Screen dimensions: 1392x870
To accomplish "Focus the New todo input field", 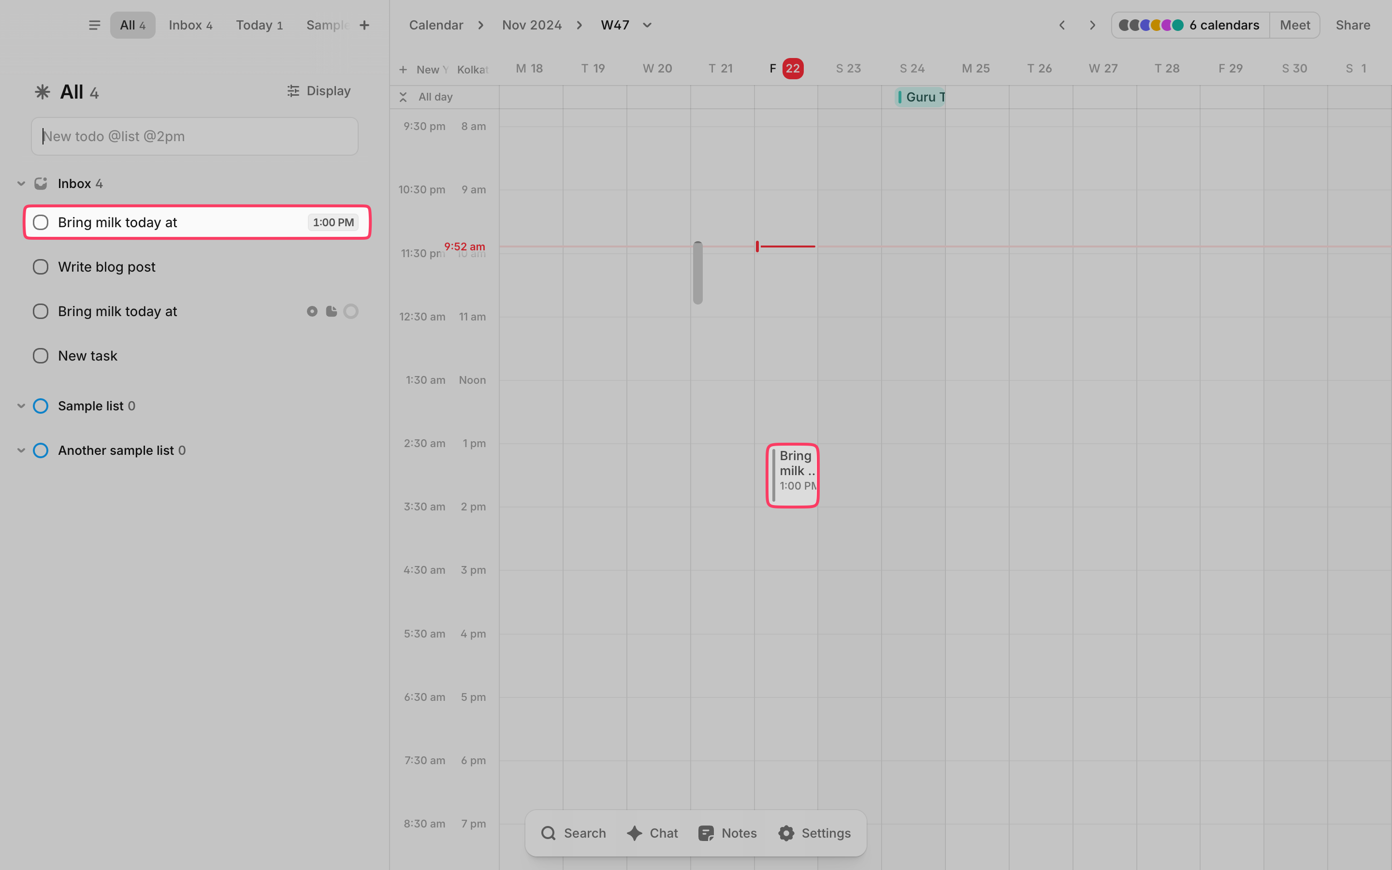I will click(x=194, y=136).
